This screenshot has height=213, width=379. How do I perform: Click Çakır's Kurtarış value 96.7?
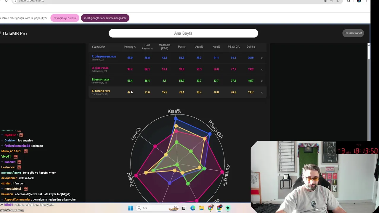[130, 69]
